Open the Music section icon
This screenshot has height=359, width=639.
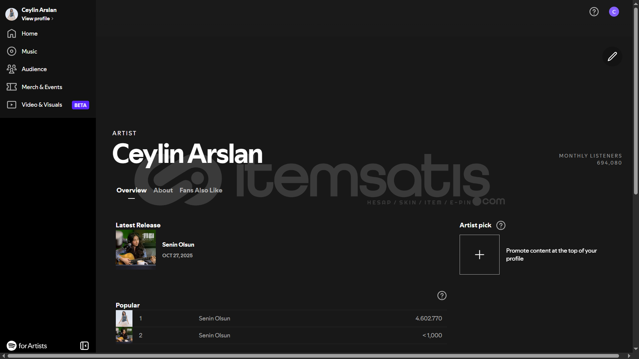point(12,51)
